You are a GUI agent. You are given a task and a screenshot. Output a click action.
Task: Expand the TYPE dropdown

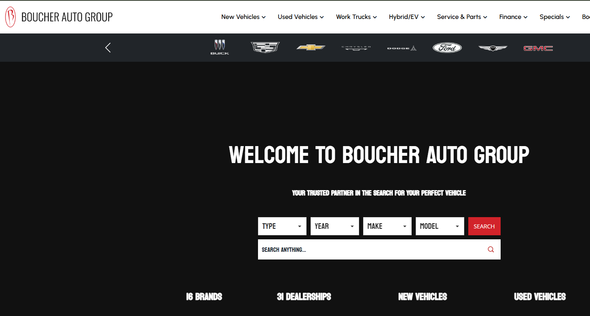click(282, 226)
